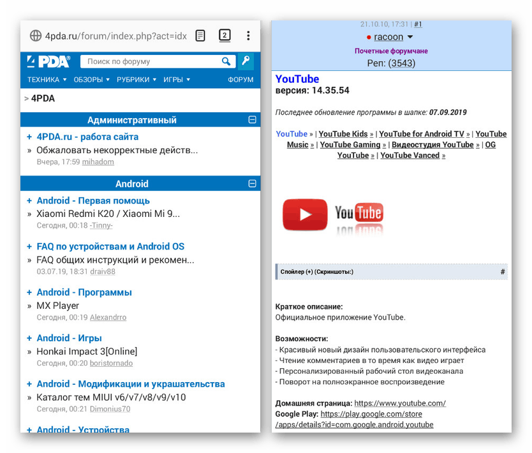Open racoon user dropdown
The image size is (532, 453).
pyautogui.click(x=410, y=36)
